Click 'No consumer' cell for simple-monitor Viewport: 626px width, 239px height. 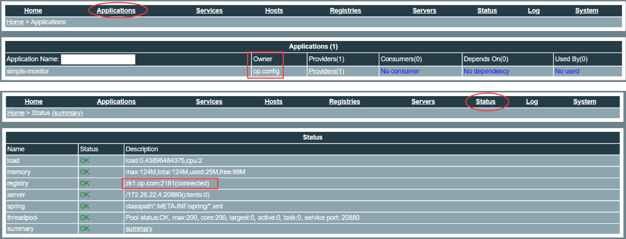click(400, 71)
